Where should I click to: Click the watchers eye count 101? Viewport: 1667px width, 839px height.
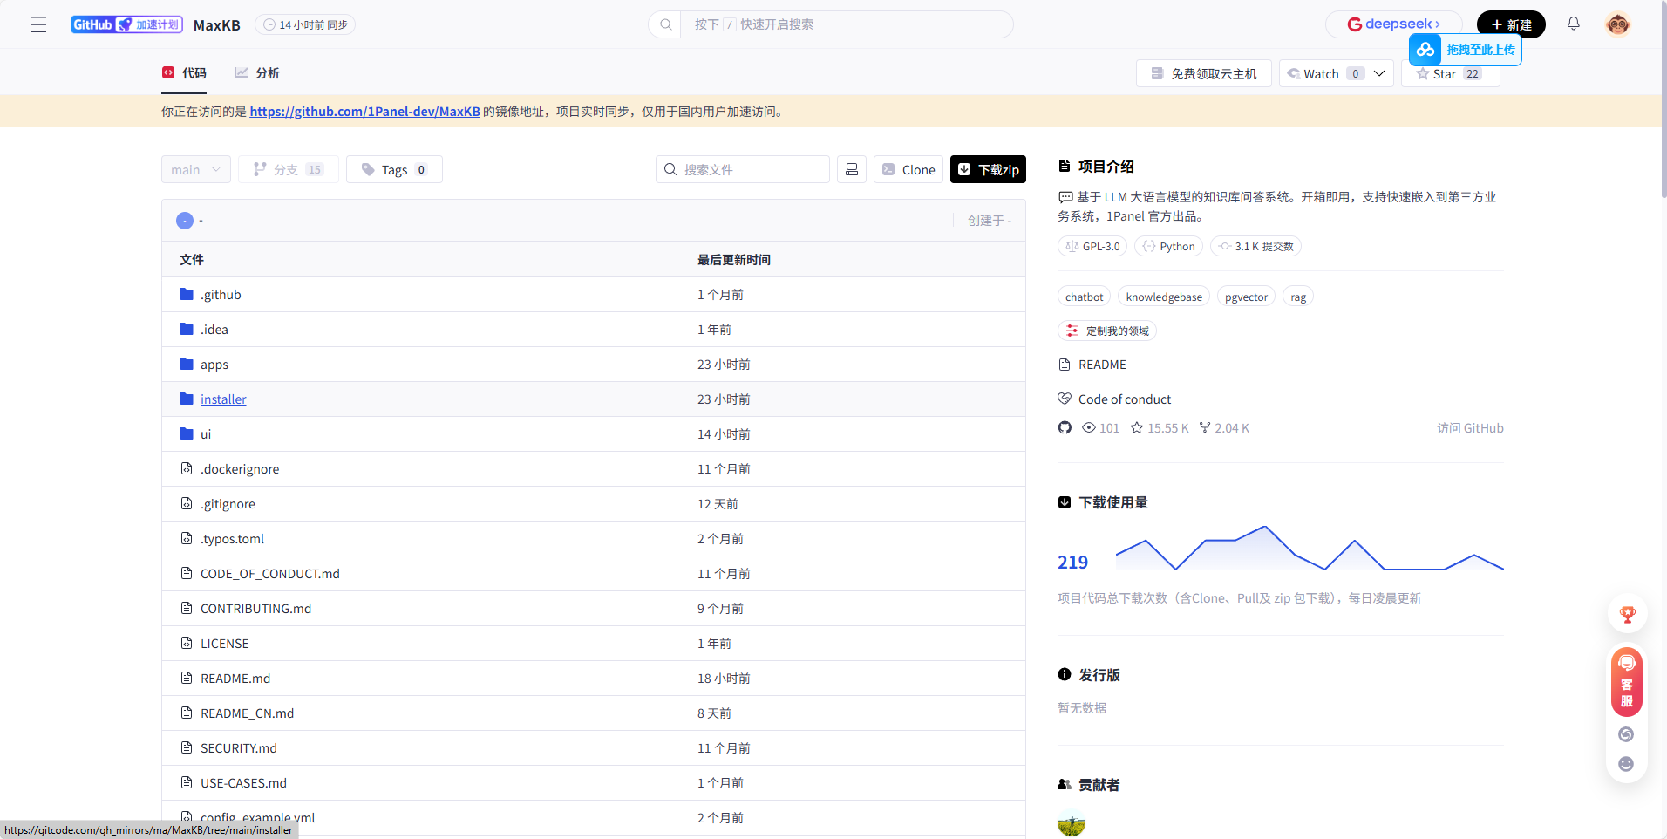point(1100,428)
